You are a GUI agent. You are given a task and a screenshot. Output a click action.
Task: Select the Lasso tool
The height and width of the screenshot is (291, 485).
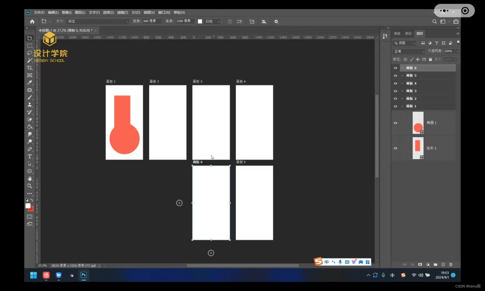click(30, 53)
